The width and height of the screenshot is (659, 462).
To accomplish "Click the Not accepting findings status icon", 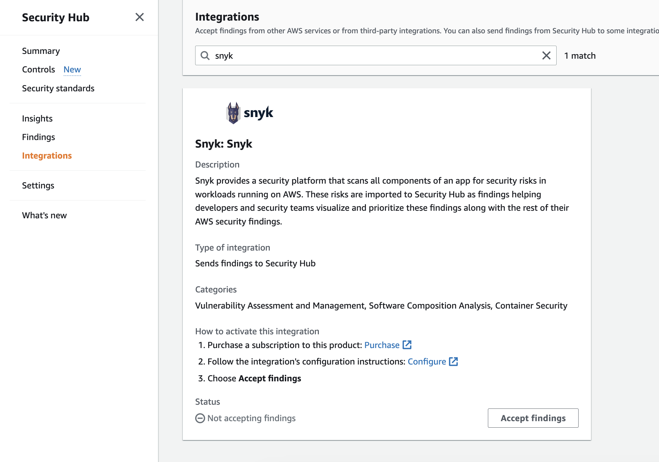I will tap(200, 418).
